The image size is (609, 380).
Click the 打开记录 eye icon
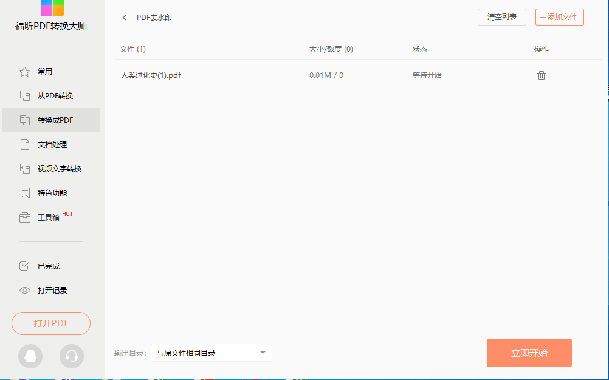click(24, 290)
